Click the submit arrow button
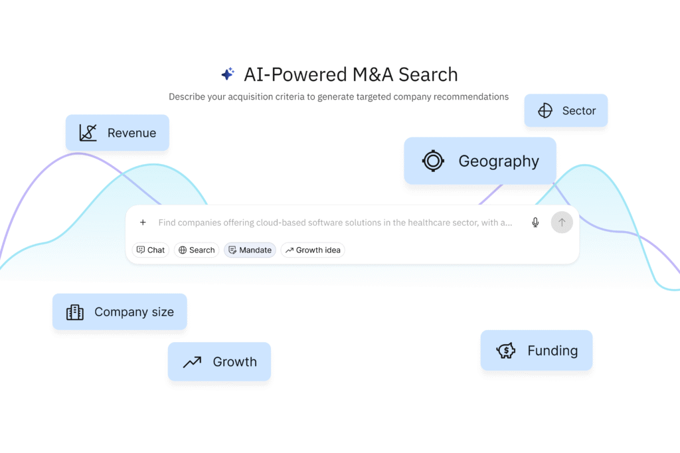The width and height of the screenshot is (680, 453). [562, 222]
